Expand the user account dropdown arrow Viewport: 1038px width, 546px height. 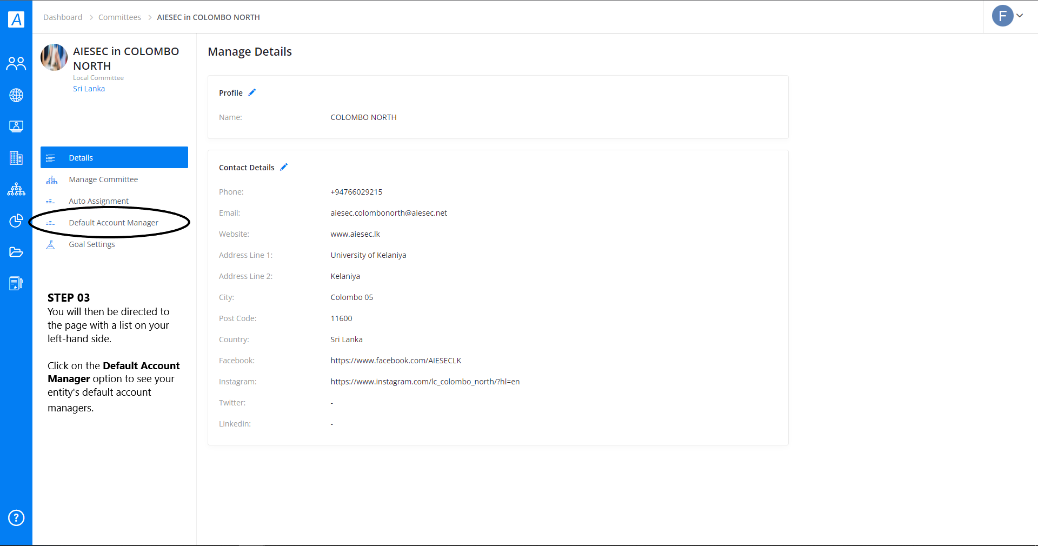click(1020, 16)
